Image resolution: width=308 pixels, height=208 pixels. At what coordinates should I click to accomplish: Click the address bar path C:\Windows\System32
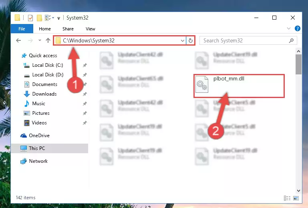pos(89,40)
